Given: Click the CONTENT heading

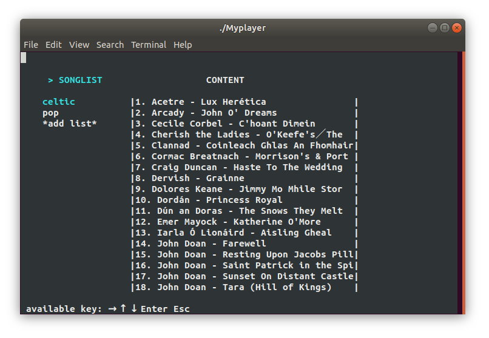Looking at the screenshot, I should pyautogui.click(x=225, y=80).
